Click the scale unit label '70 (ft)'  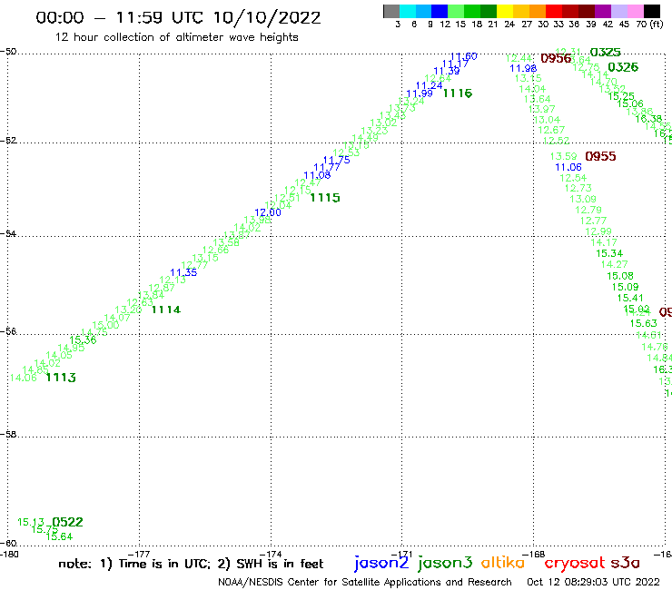[x=649, y=25]
